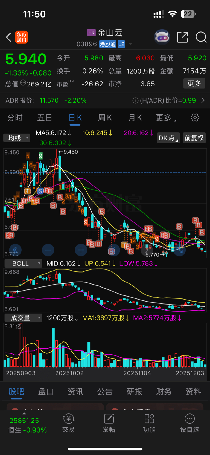Open the DK点 dropdown
This screenshot has height=455, width=210.
click(168, 138)
